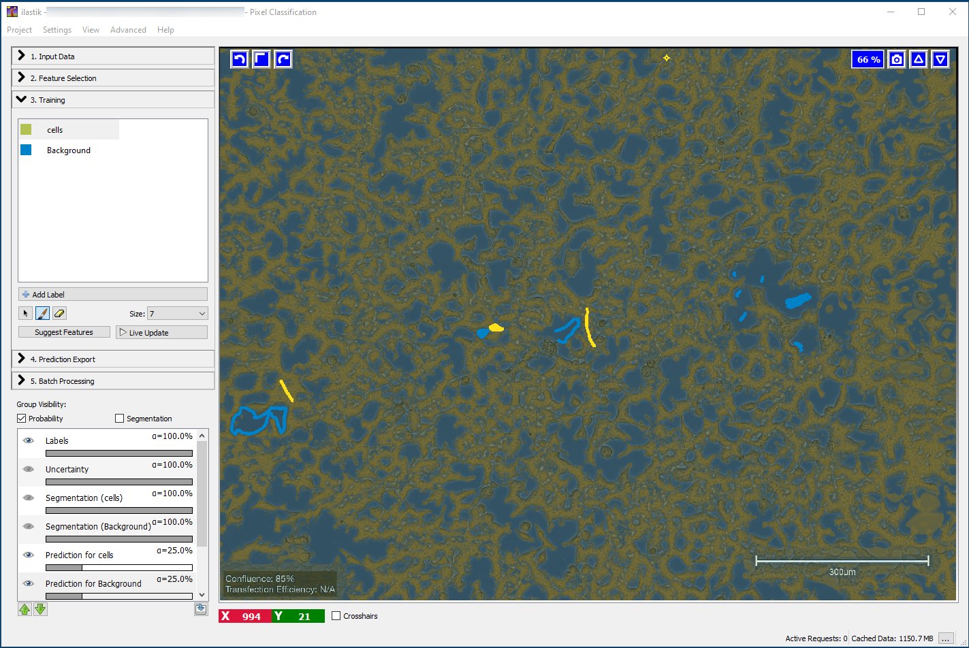Zoom in using the up triangle icon

pos(918,59)
